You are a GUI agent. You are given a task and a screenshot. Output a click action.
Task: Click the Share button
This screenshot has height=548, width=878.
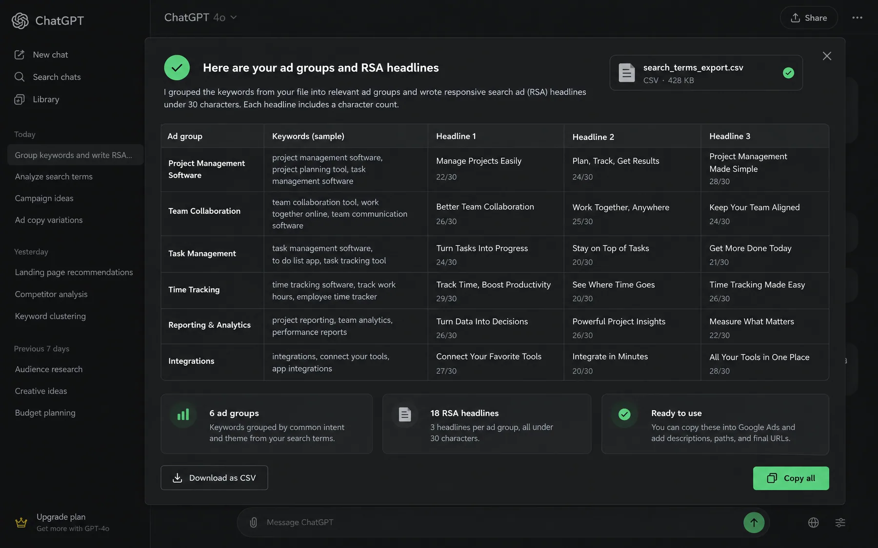pyautogui.click(x=809, y=18)
